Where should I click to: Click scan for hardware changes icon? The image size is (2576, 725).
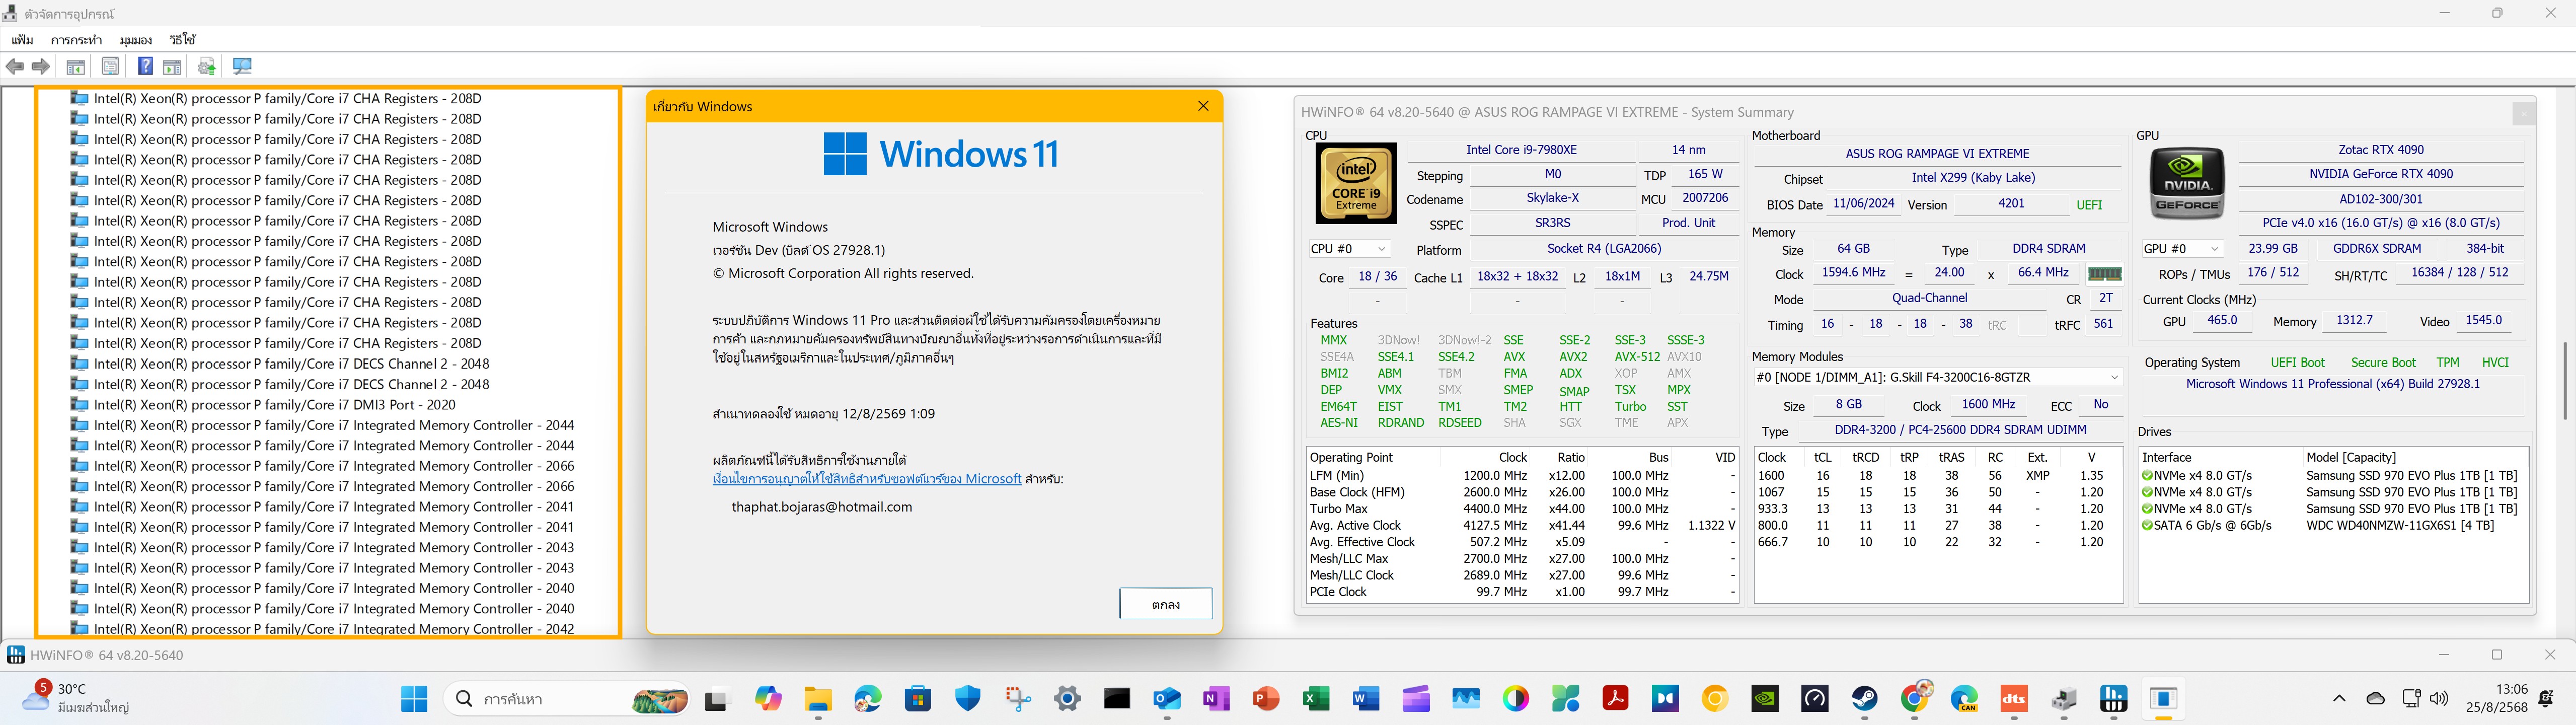click(x=242, y=66)
